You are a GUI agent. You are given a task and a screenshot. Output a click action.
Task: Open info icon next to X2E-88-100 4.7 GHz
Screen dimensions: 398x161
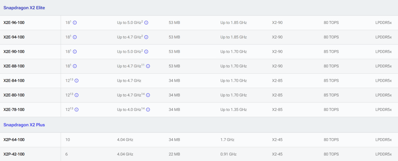(x=148, y=66)
